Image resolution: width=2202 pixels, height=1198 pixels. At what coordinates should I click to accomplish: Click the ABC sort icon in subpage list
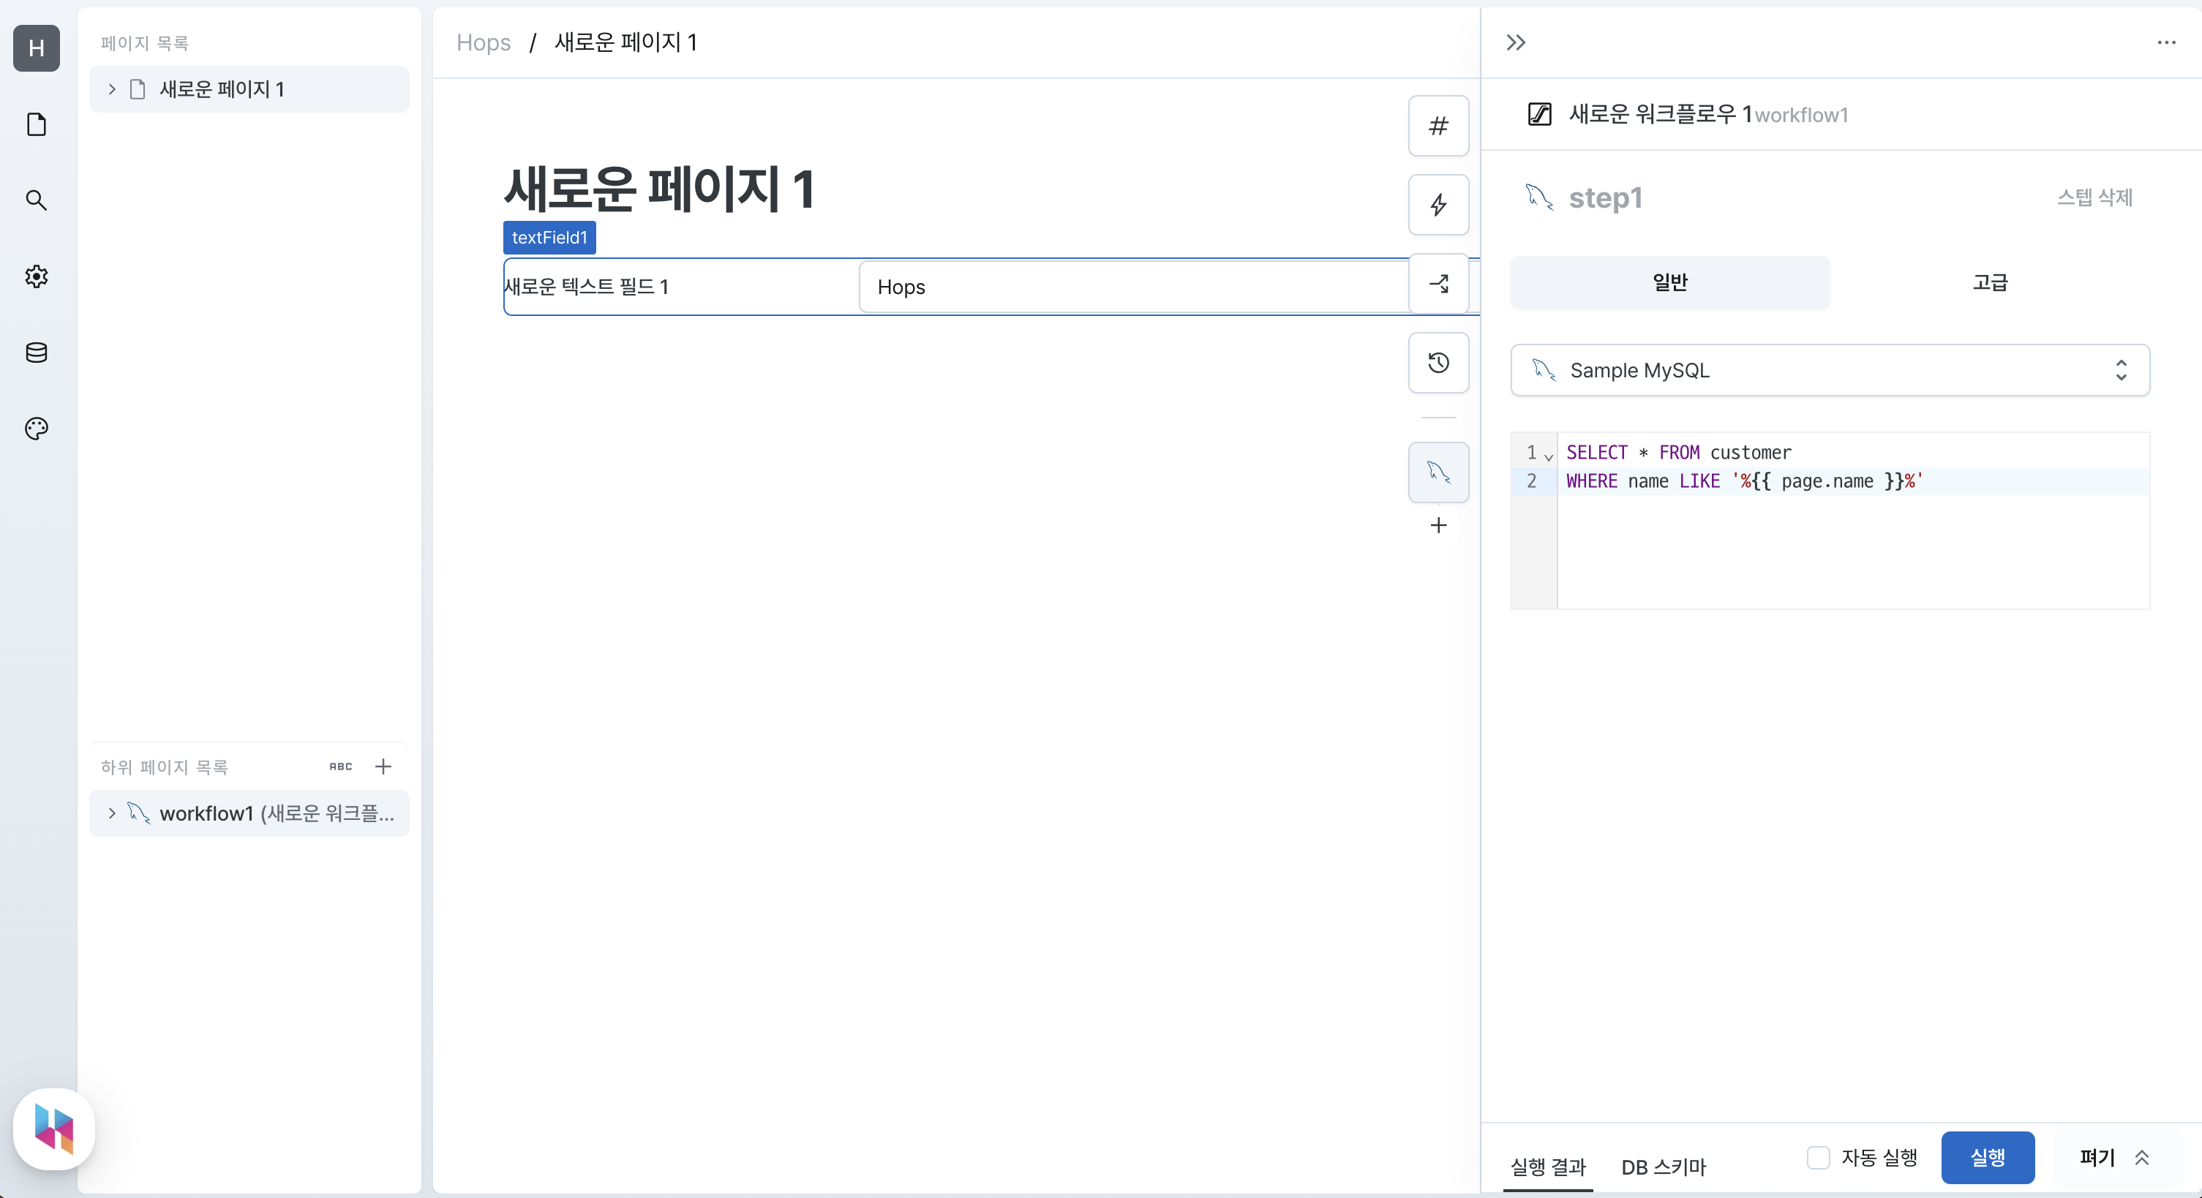pos(341,766)
